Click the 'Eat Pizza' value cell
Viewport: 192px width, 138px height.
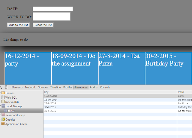coord(184,103)
